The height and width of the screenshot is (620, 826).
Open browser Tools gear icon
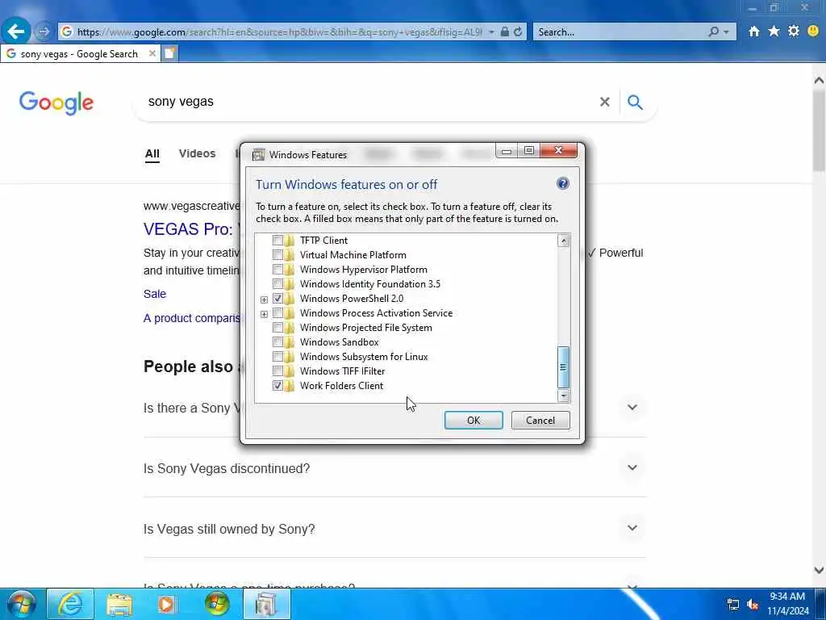(x=794, y=31)
